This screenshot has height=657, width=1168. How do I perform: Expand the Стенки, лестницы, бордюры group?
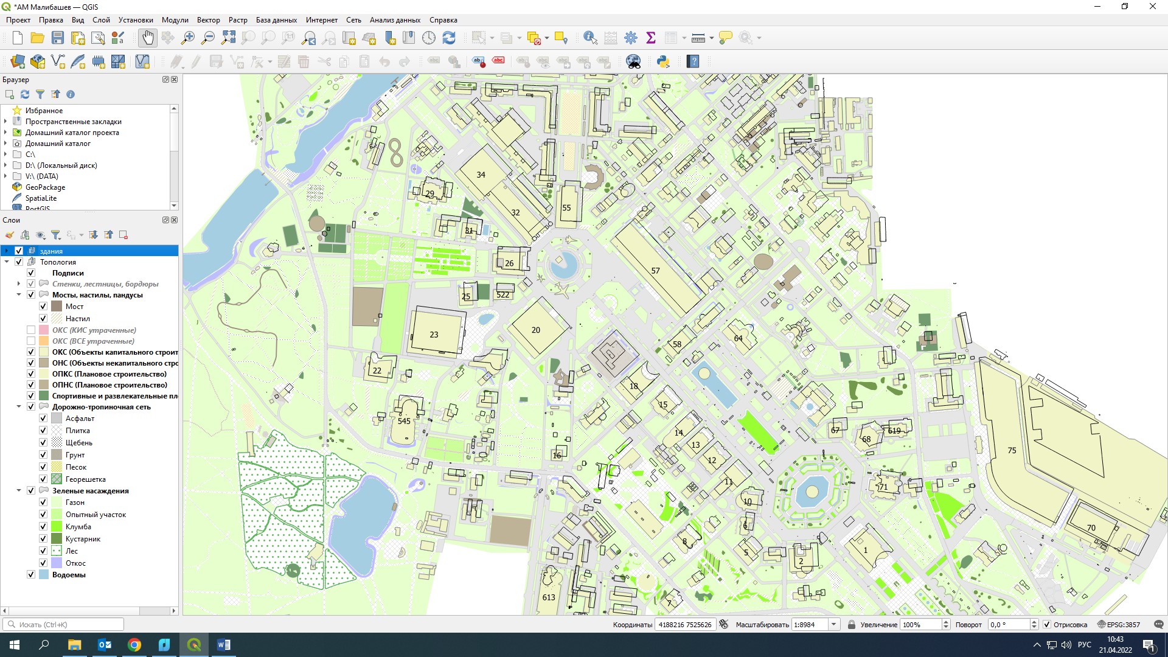click(19, 284)
